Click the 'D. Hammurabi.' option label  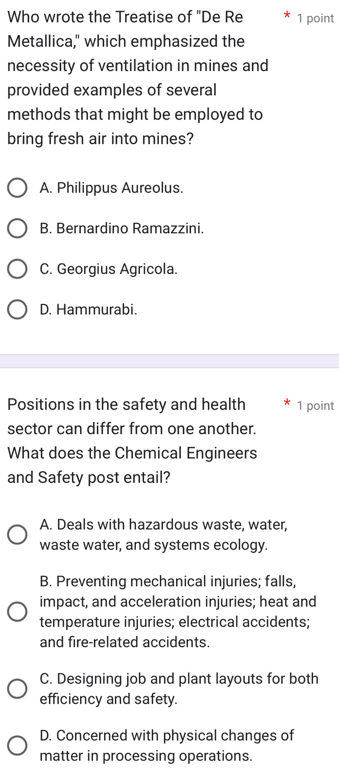coord(89,309)
